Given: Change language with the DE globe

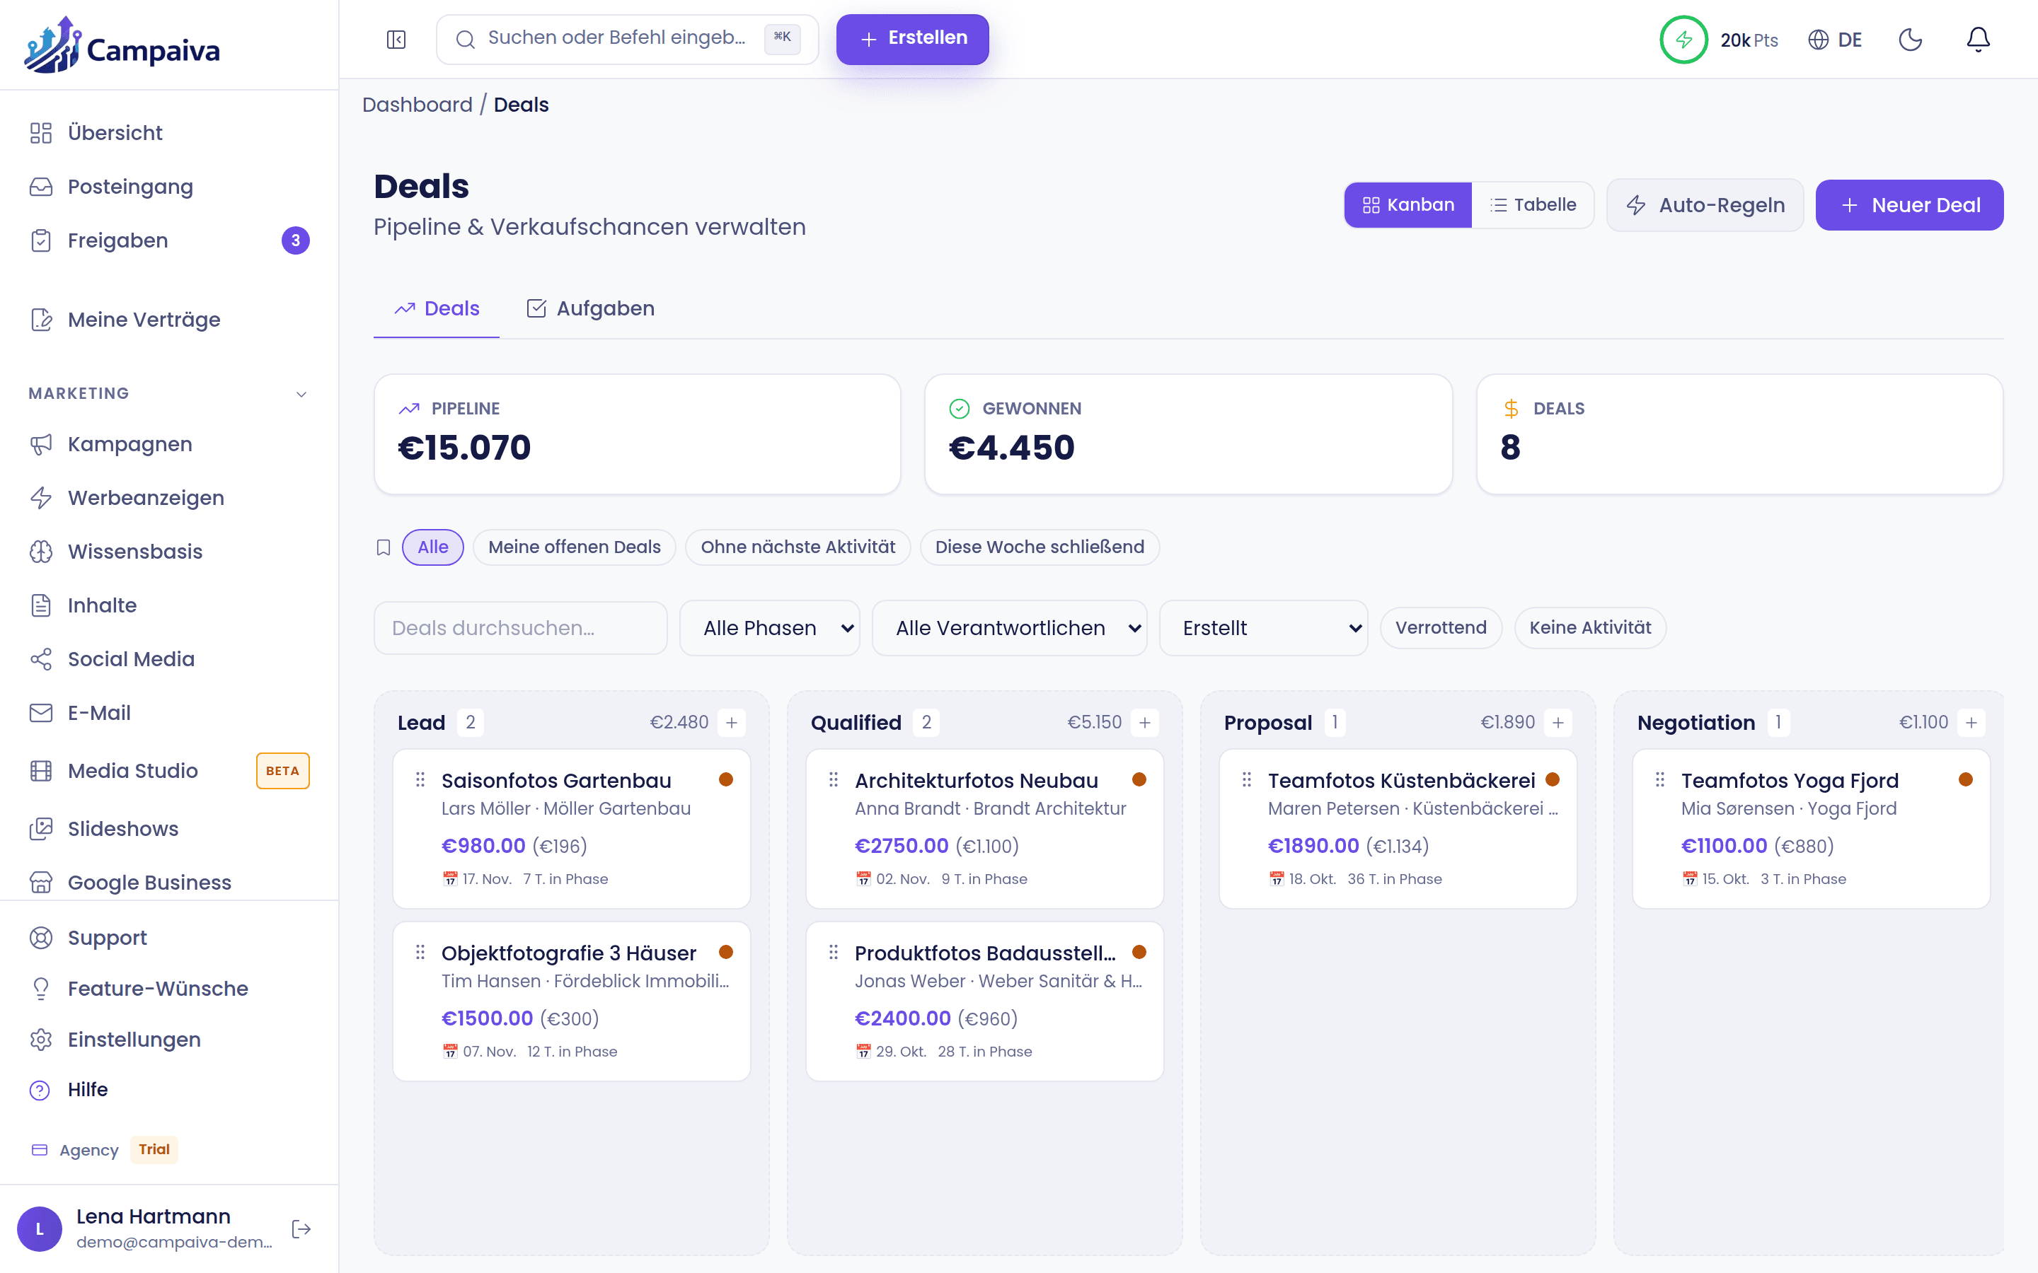Looking at the screenshot, I should pos(1835,40).
